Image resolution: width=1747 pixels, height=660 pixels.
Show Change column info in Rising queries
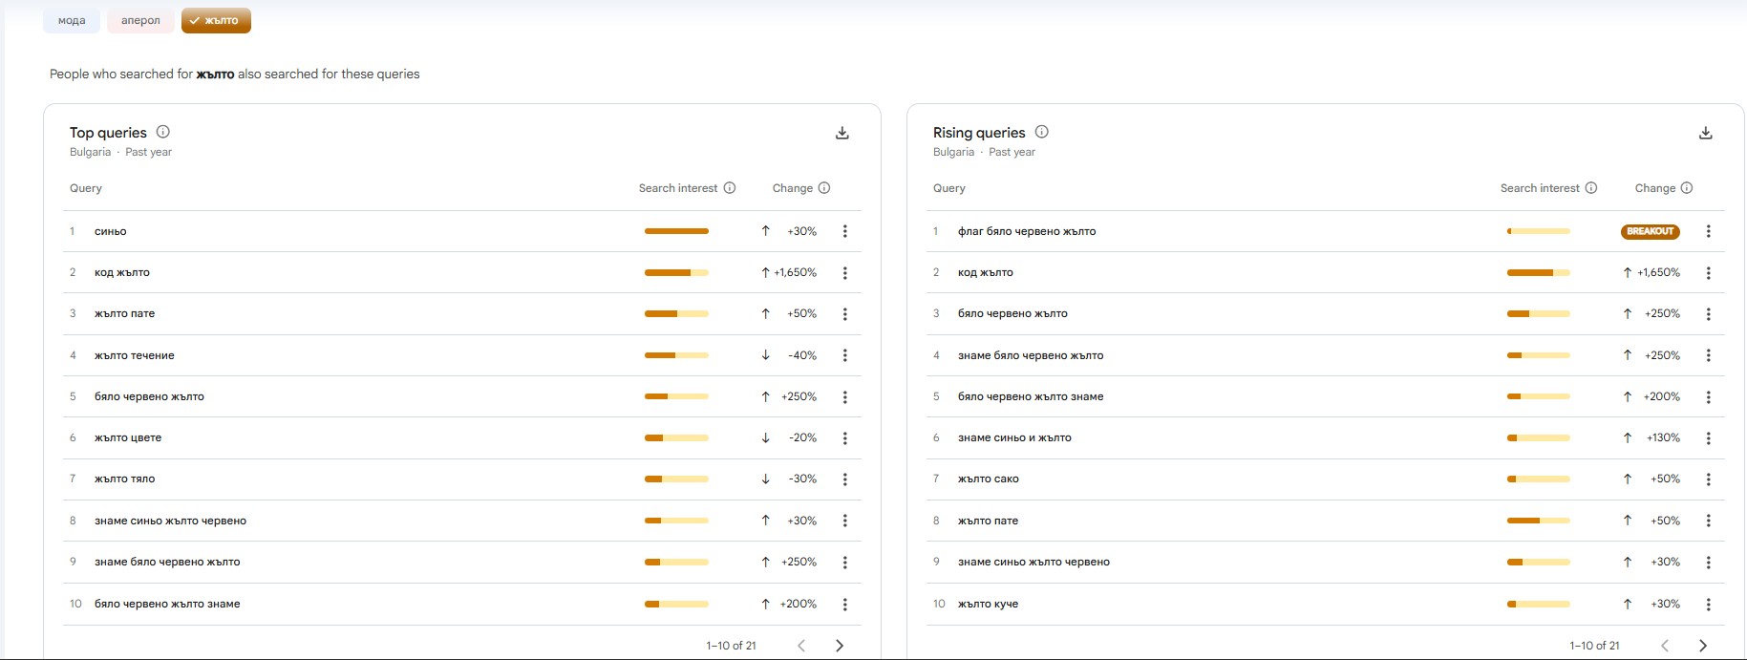coord(1687,188)
